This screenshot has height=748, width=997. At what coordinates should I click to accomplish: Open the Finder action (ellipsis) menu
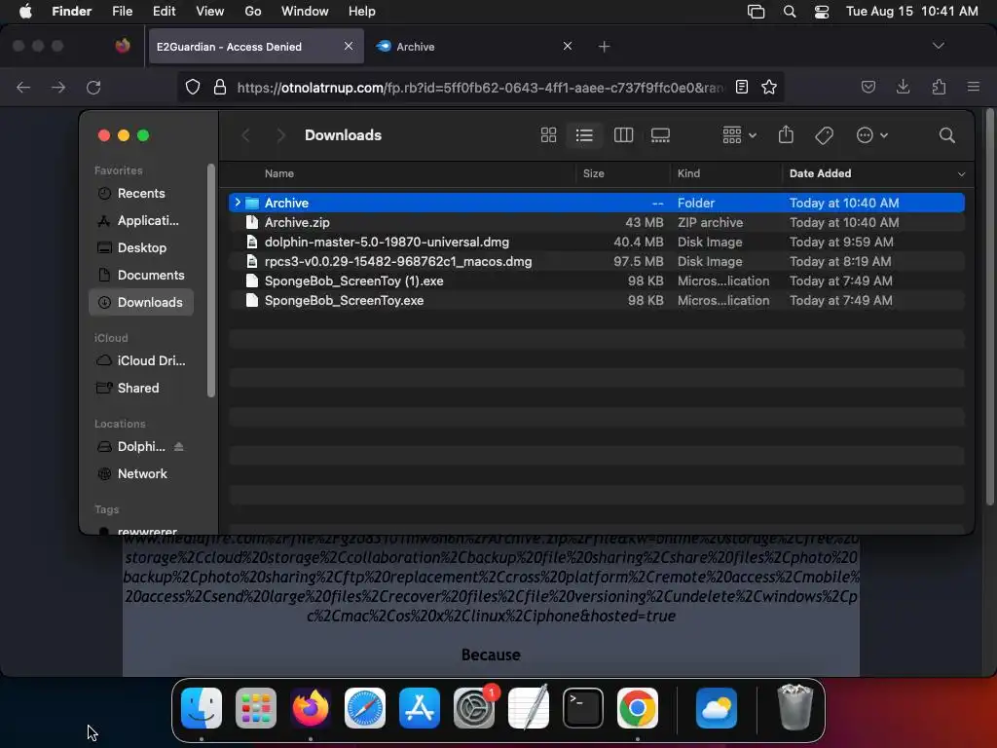pos(871,134)
